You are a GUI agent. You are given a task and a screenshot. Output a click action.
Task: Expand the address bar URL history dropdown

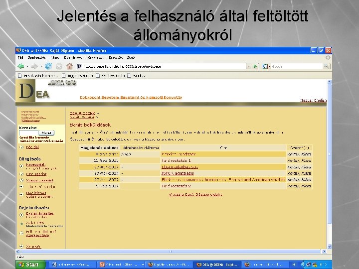249,66
